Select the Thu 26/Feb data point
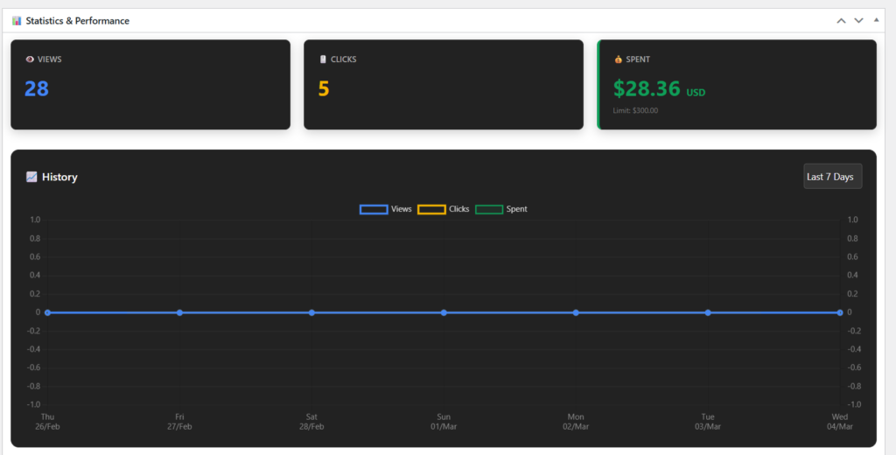Screen dimensions: 896x455 (x=47, y=312)
